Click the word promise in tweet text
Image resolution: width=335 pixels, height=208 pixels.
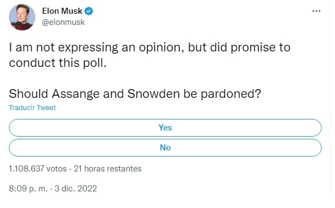(x=253, y=48)
